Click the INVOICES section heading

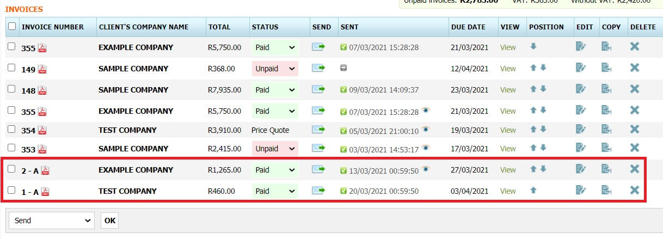click(24, 9)
